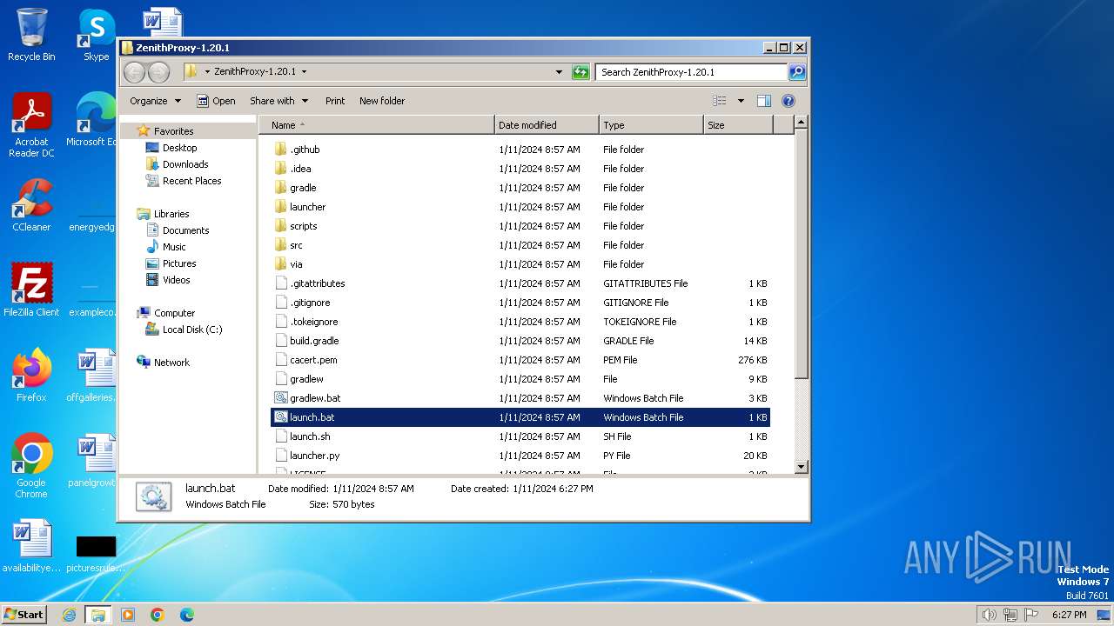This screenshot has height=626, width=1114.
Task: Sort by the Size column header
Action: click(x=738, y=125)
